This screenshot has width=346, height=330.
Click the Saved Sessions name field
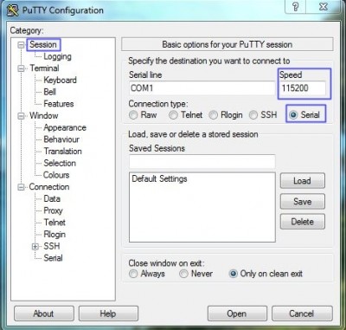202,161
